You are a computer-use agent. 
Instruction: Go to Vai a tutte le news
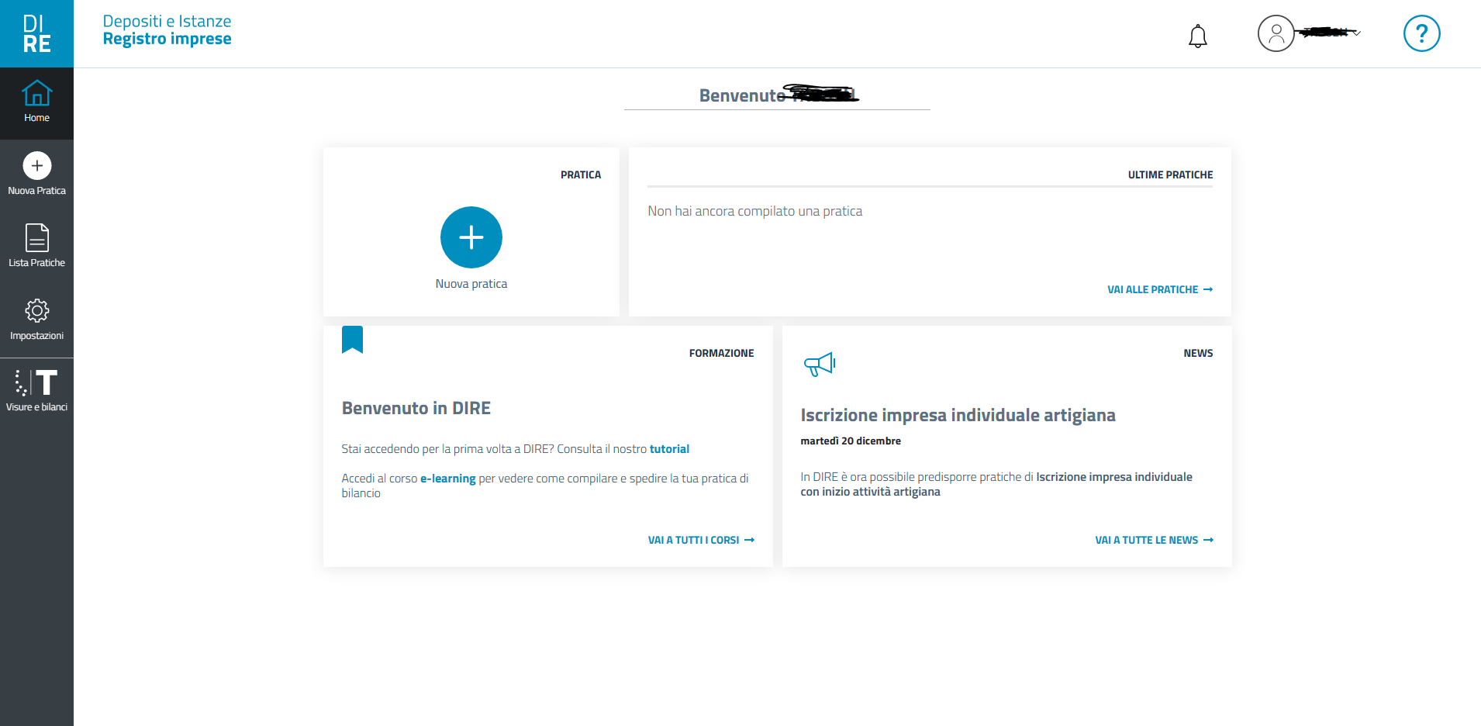(x=1153, y=540)
